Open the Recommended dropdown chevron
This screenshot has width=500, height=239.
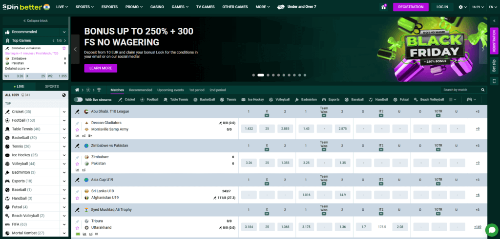click(x=64, y=32)
